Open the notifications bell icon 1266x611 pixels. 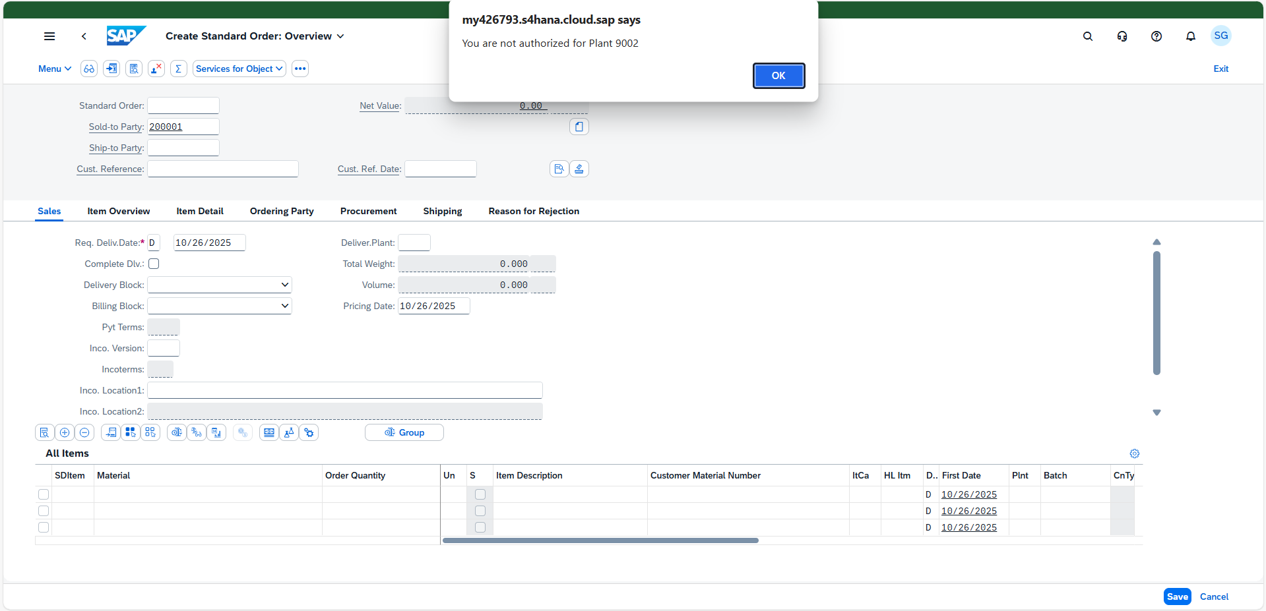tap(1190, 36)
